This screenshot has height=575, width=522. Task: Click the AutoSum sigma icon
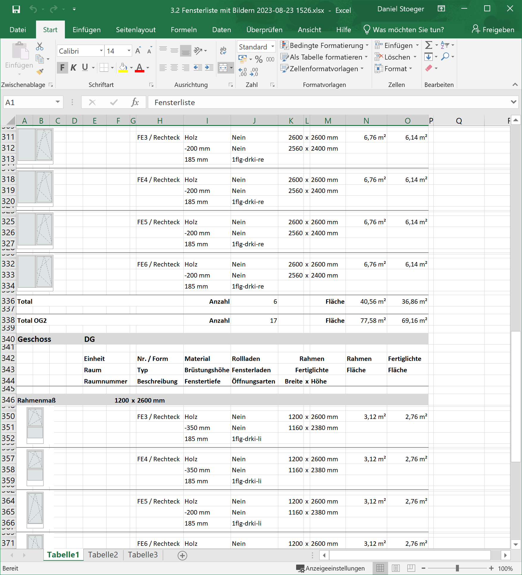point(429,45)
